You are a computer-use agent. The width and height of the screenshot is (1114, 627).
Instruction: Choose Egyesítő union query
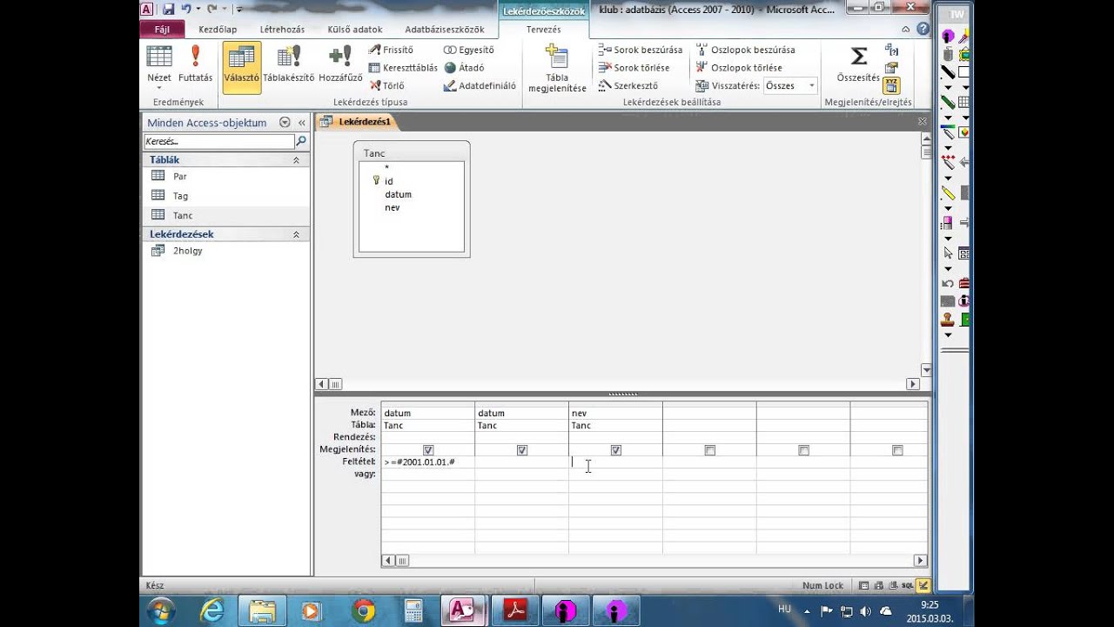(469, 50)
